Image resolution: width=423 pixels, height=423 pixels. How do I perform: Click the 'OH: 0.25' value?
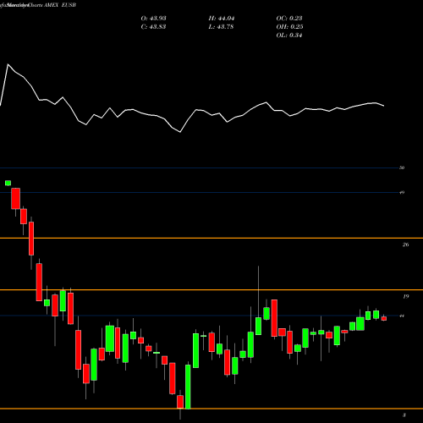click(289, 27)
